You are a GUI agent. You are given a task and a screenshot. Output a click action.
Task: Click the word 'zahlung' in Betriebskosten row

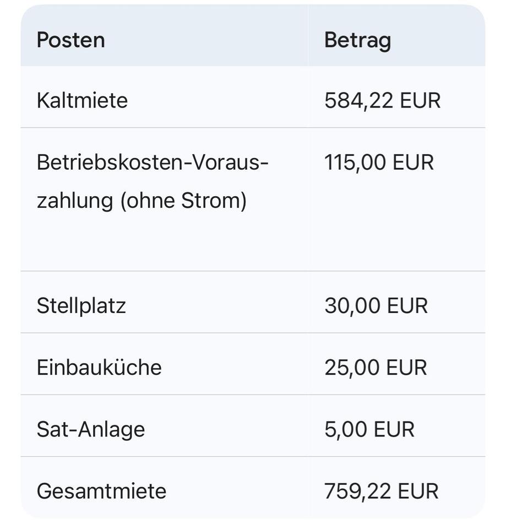[75, 200]
